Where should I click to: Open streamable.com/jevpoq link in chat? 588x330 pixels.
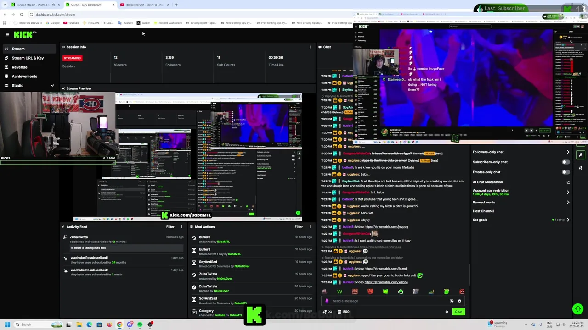(x=386, y=227)
